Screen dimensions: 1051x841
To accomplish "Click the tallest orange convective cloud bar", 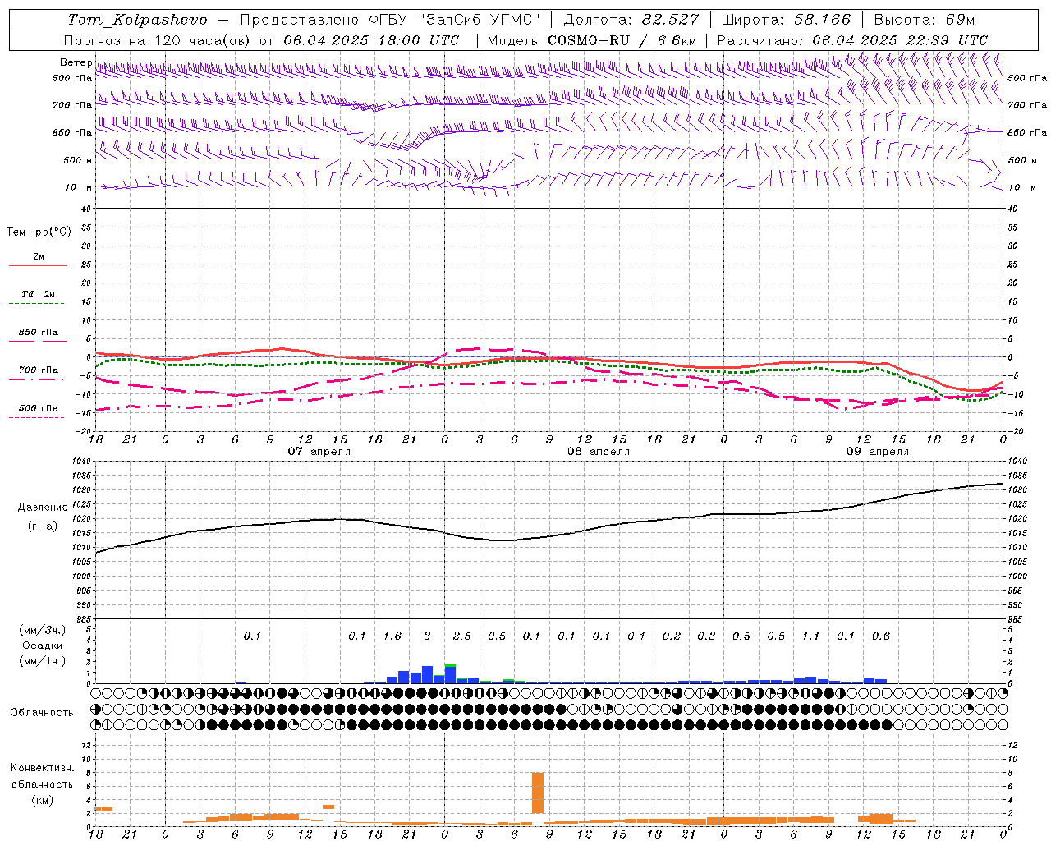I will (538, 793).
